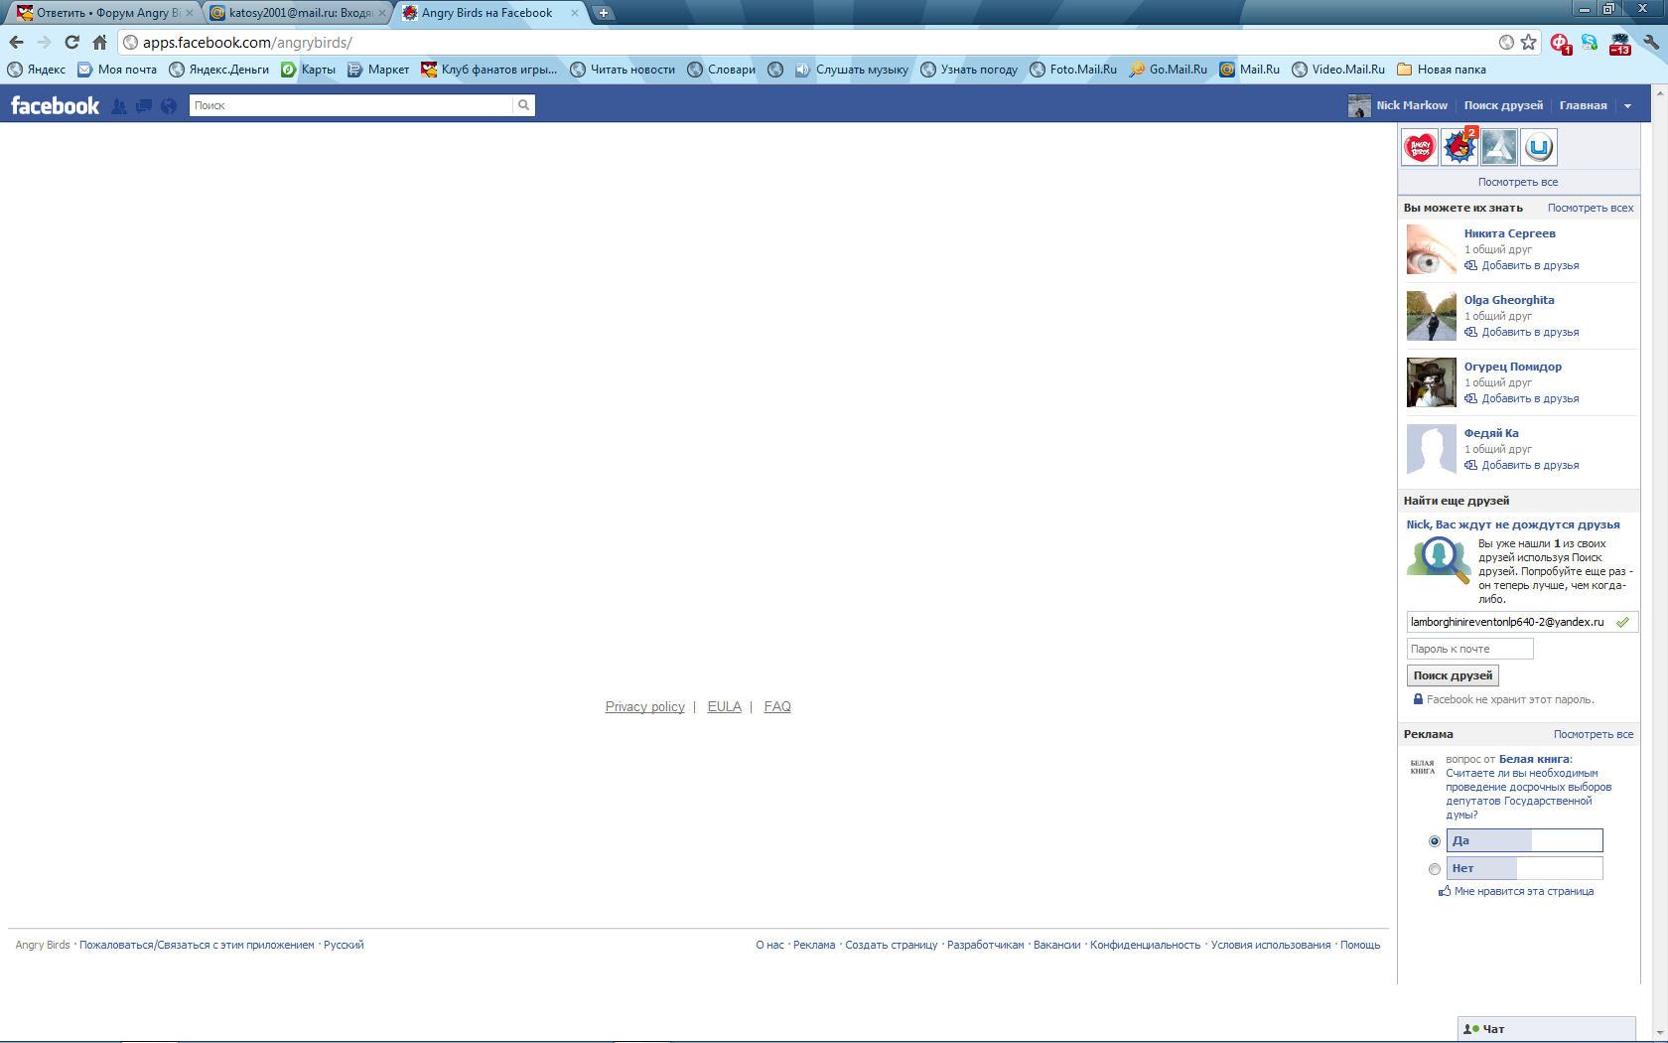This screenshot has width=1668, height=1043.
Task: Open the Маркет bookmark
Action: (378, 70)
